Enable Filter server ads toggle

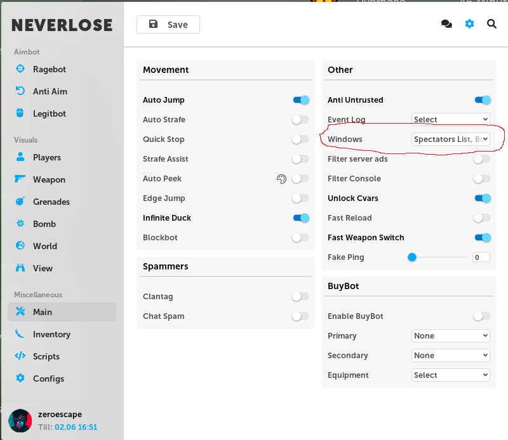(482, 159)
